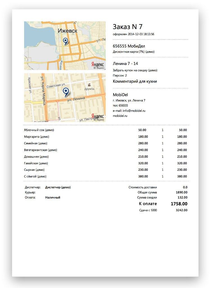Select item Сырная (демо)
The image size is (210, 288).
[34, 170]
